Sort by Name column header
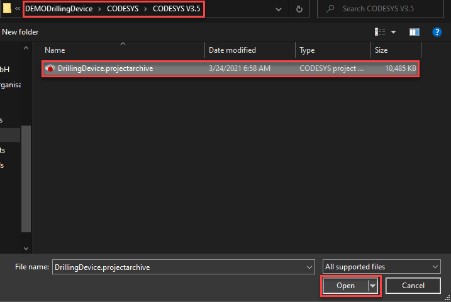Viewport: 451px width, 302px height. pyautogui.click(x=55, y=50)
